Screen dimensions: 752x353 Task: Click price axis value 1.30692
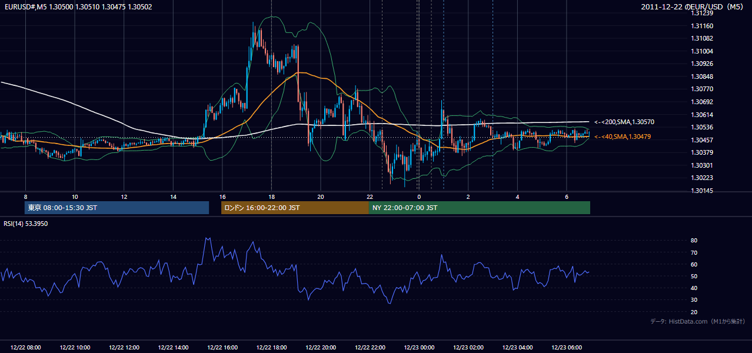click(702, 102)
